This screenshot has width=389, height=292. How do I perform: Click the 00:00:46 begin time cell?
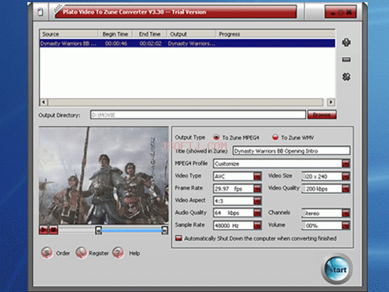(x=116, y=44)
